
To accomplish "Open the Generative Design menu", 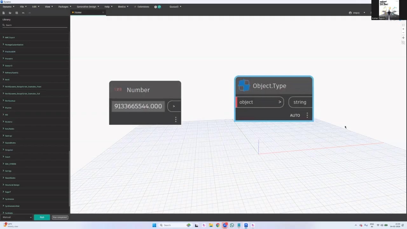I will (x=88, y=7).
